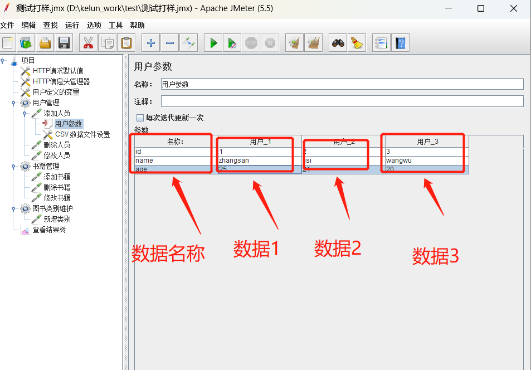The width and height of the screenshot is (531, 370).
Task: Open the 运行 menu
Action: pyautogui.click(x=72, y=25)
